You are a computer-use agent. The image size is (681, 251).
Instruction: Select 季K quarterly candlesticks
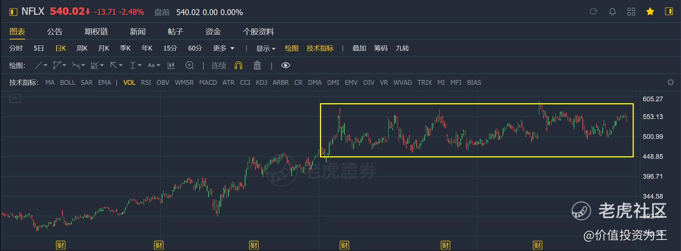click(x=125, y=48)
